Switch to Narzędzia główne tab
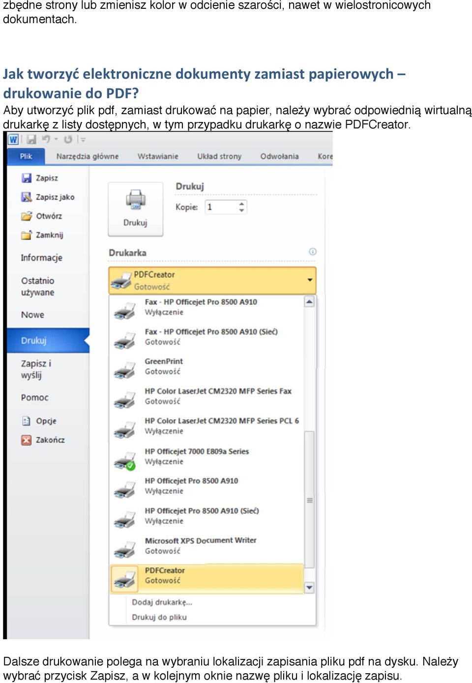This screenshot has width=472, height=683. (x=88, y=156)
